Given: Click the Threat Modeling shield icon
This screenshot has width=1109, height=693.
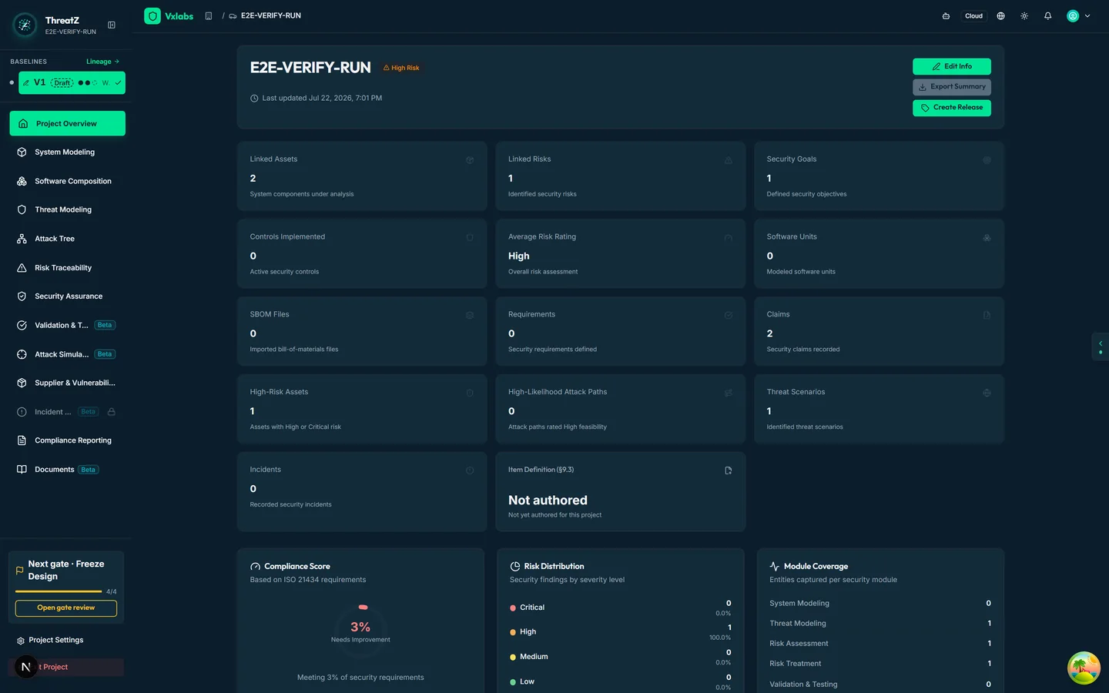Looking at the screenshot, I should (22, 209).
